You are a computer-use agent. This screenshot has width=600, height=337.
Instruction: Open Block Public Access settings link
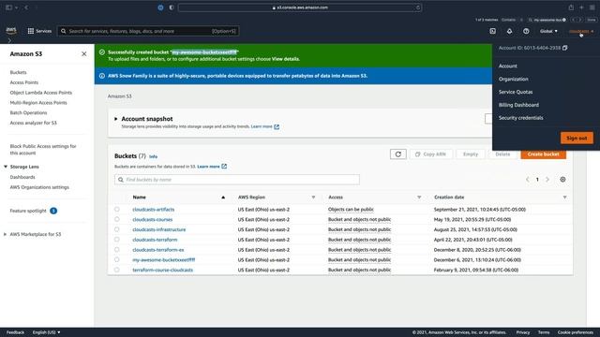[43, 150]
